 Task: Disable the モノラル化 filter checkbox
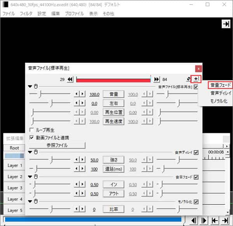[196, 202]
